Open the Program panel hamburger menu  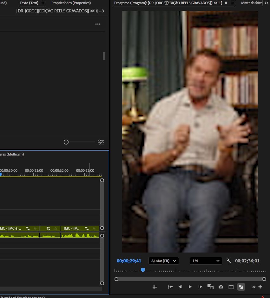[x=233, y=3]
